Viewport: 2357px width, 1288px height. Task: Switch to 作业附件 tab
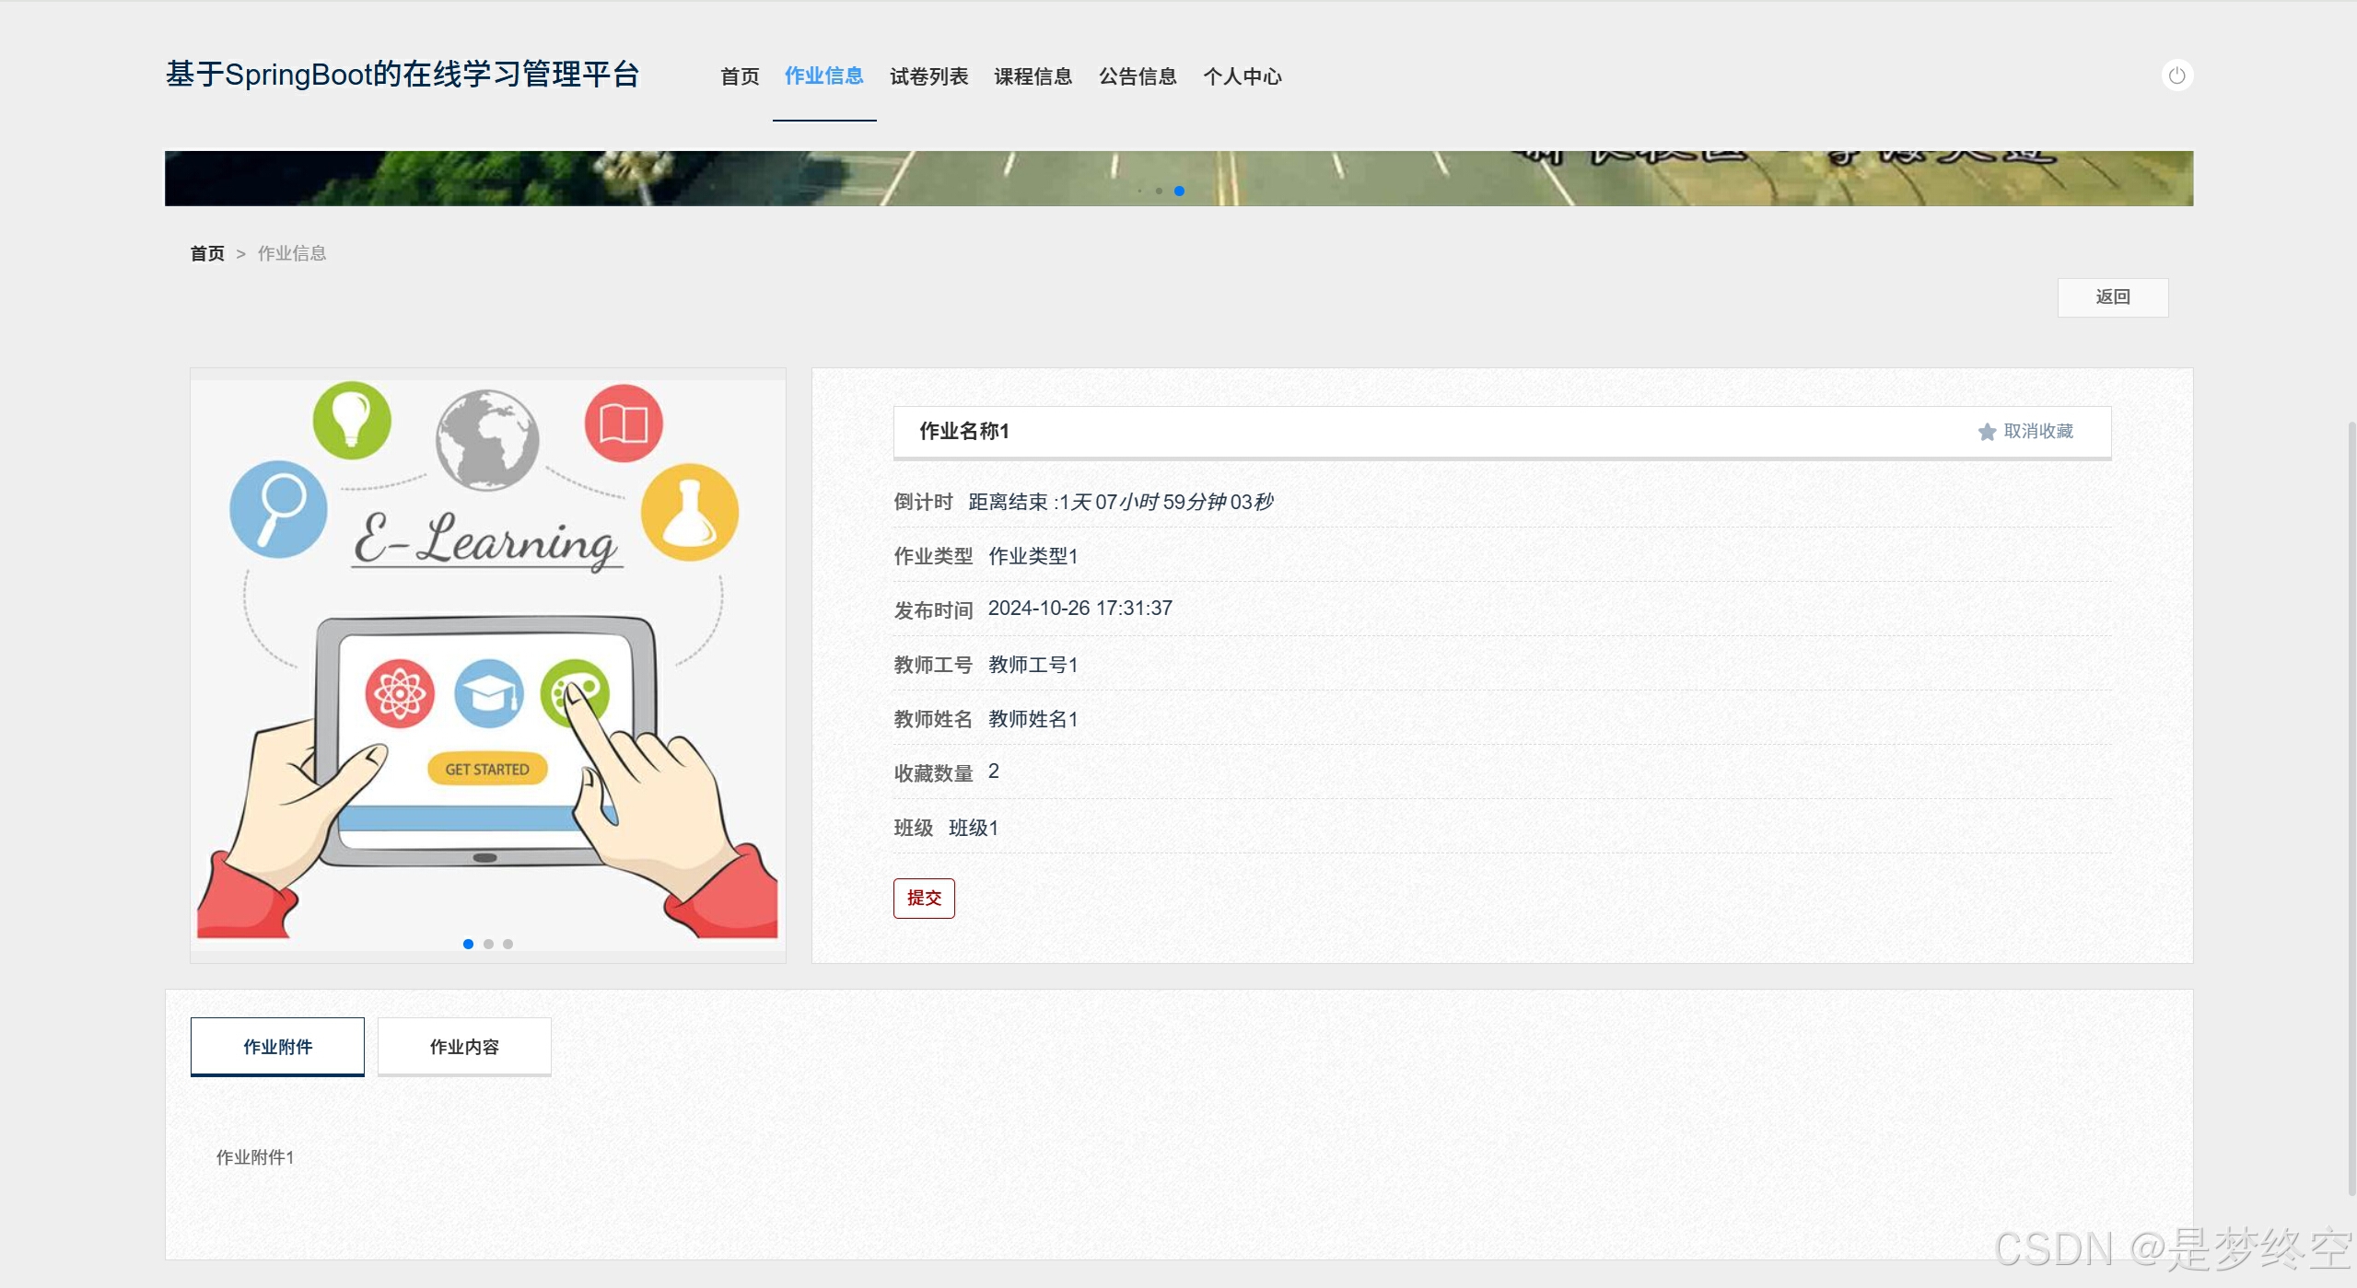[277, 1047]
